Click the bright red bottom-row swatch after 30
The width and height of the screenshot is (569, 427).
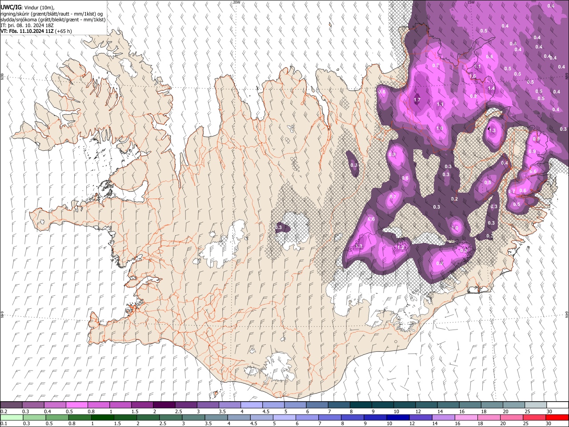tap(557, 417)
